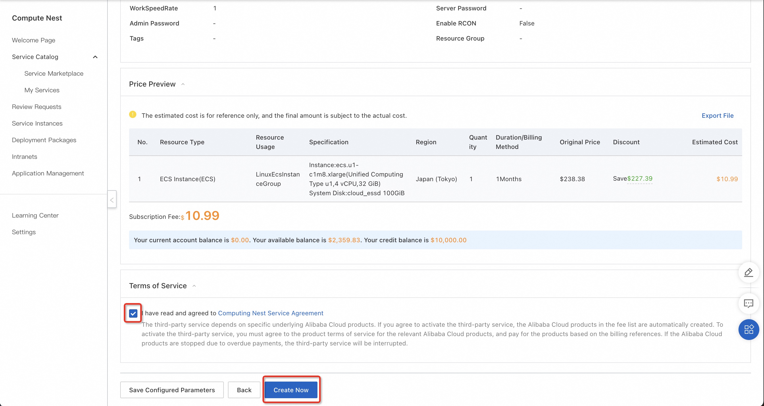Open My Services in sidebar
The width and height of the screenshot is (764, 406).
42,90
